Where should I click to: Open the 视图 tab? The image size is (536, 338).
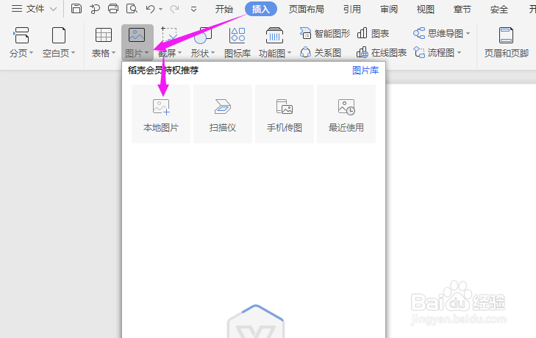click(426, 10)
